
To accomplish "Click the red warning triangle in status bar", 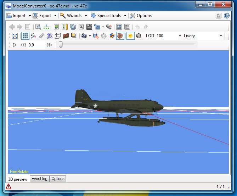I will 9,186.
